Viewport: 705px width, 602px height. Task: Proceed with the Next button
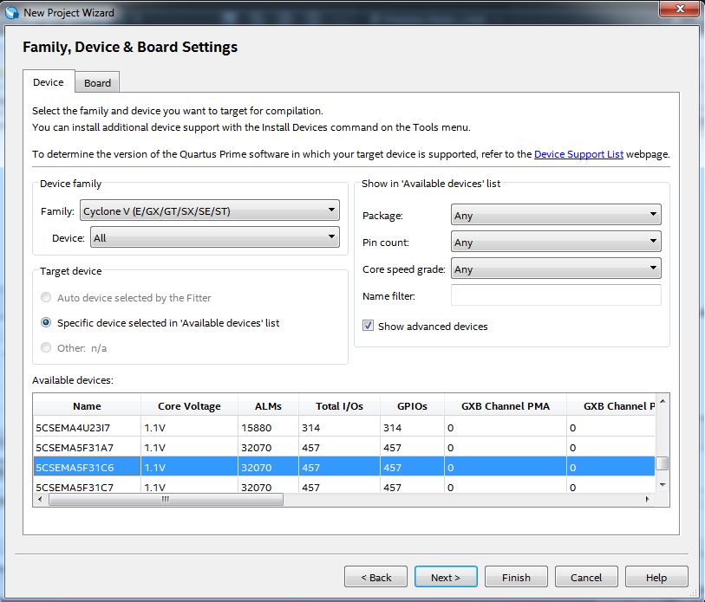(x=446, y=577)
